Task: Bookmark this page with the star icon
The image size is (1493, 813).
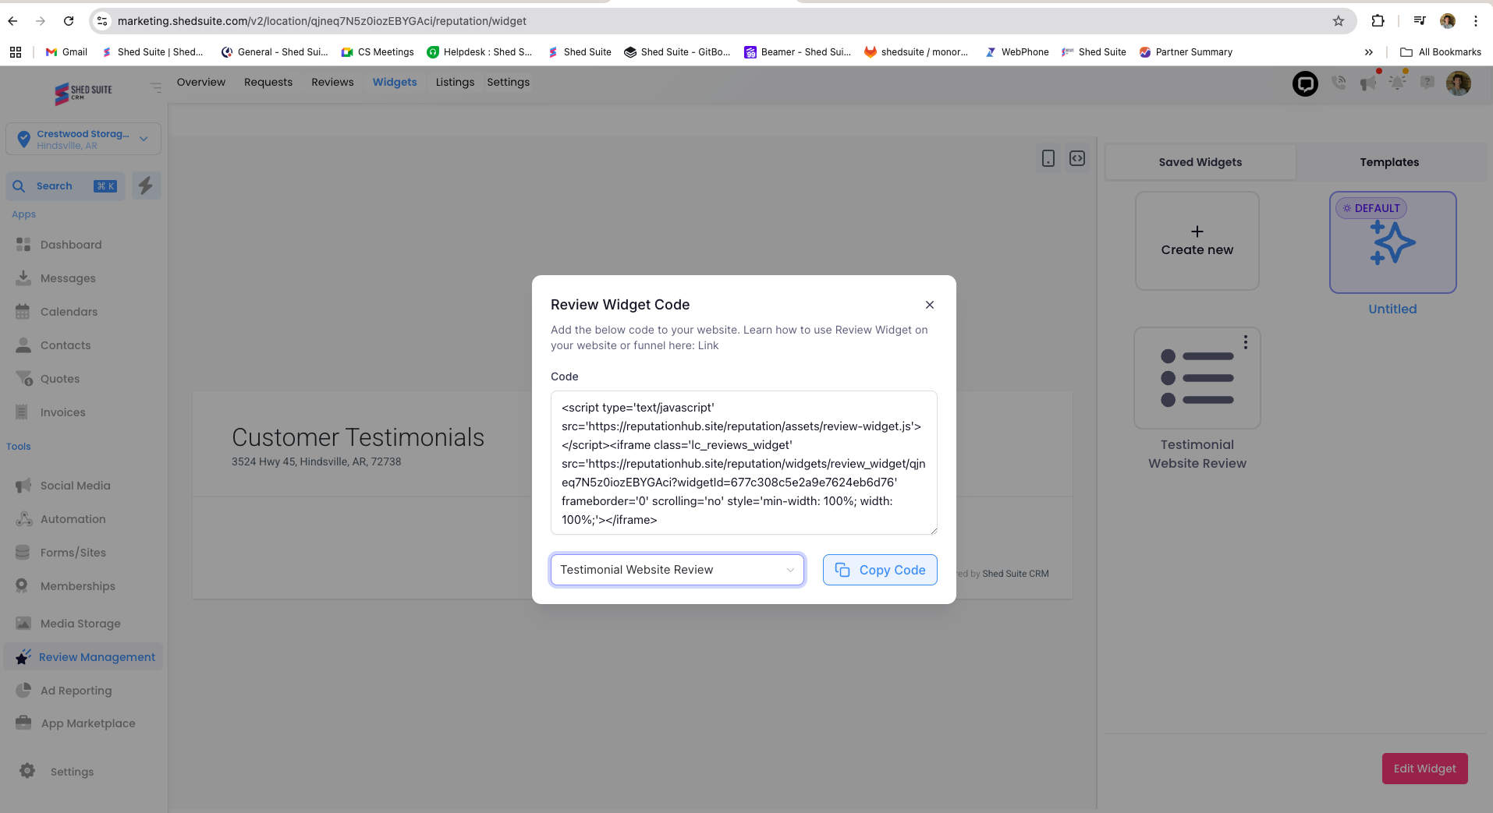Action: [1339, 21]
